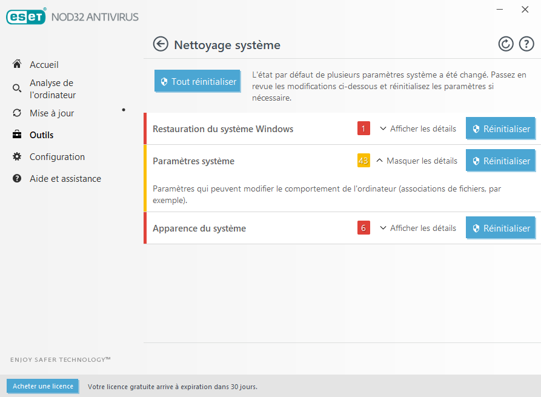Reset Paramètres système with its Réinitialiser button

500,161
